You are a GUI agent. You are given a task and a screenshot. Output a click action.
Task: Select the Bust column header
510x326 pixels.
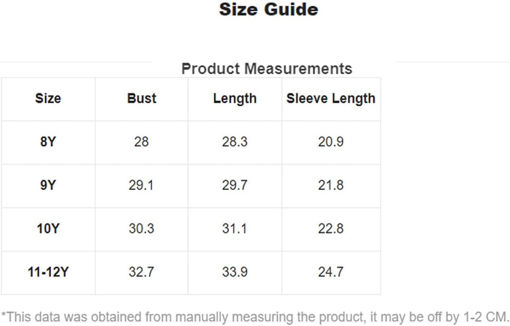click(141, 98)
